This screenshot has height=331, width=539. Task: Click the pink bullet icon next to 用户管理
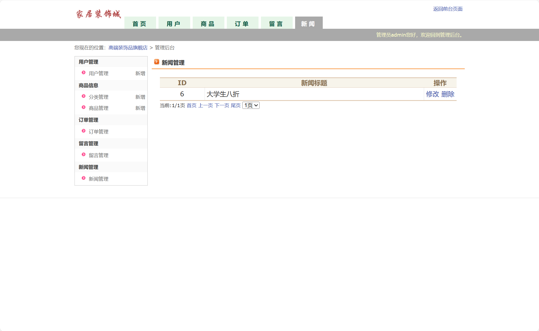coord(83,72)
